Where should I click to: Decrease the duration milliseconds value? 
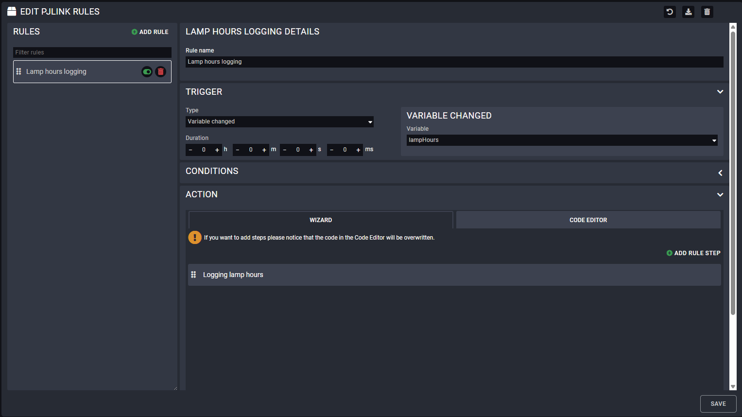click(332, 150)
